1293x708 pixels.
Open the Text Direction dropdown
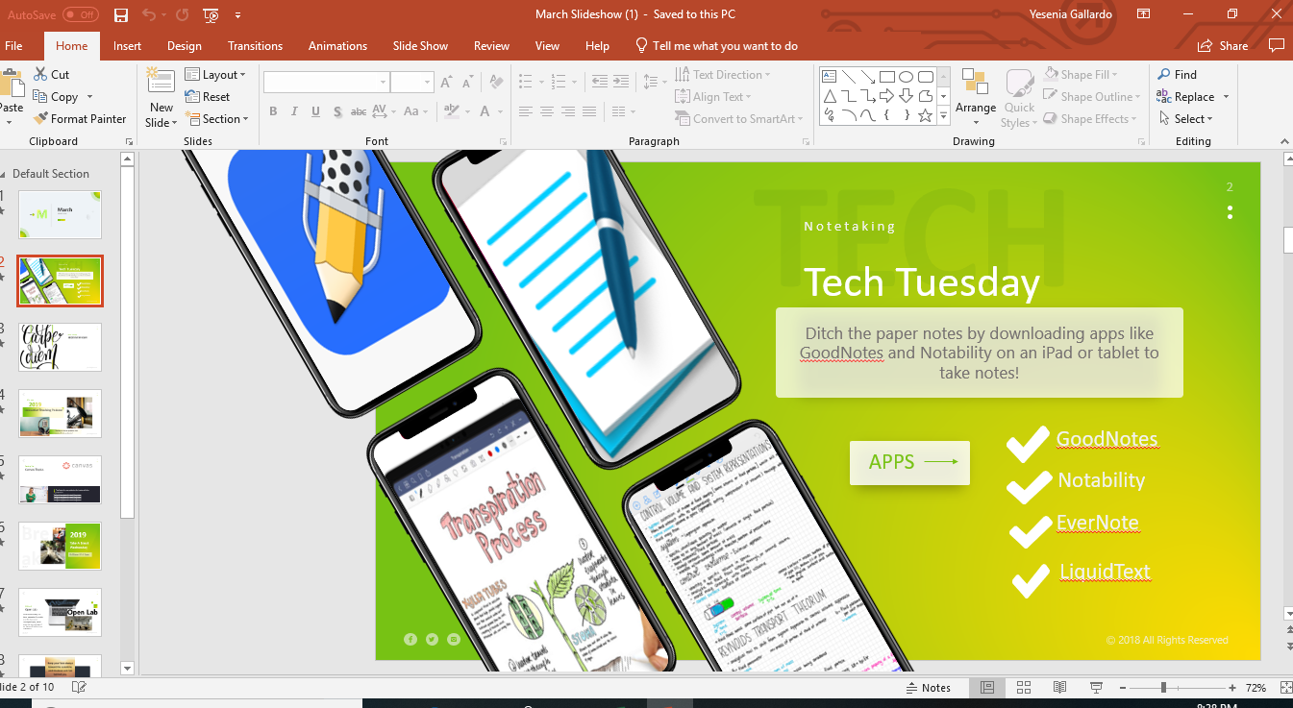723,74
